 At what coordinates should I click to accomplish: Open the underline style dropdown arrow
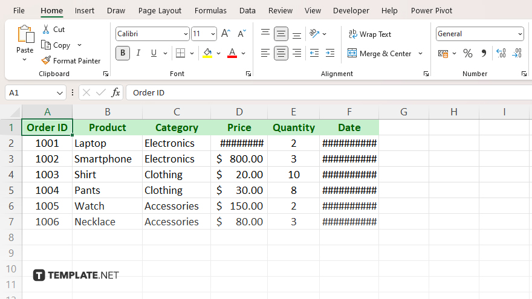(165, 53)
